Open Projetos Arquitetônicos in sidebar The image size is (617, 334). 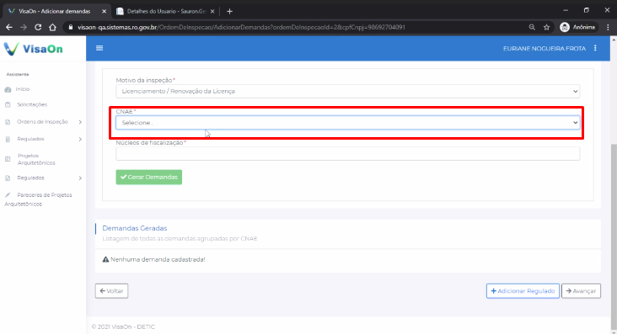(36, 159)
